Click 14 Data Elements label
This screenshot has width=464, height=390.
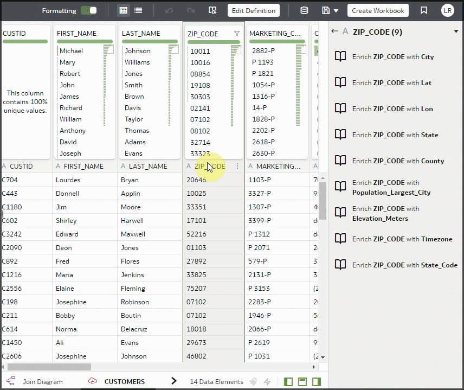[x=216, y=382]
